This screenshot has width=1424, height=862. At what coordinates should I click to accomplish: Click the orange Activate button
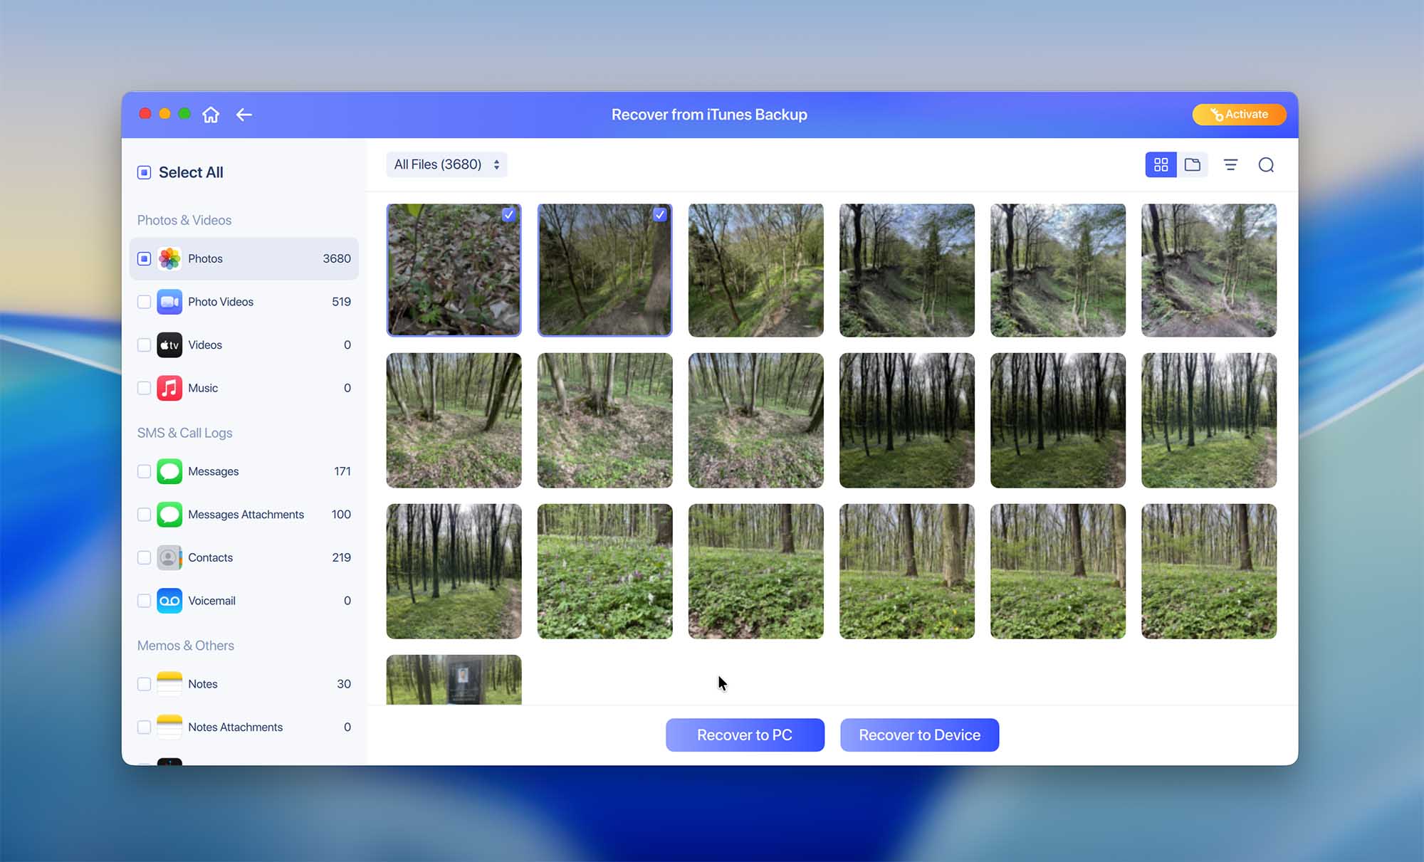[x=1239, y=115]
